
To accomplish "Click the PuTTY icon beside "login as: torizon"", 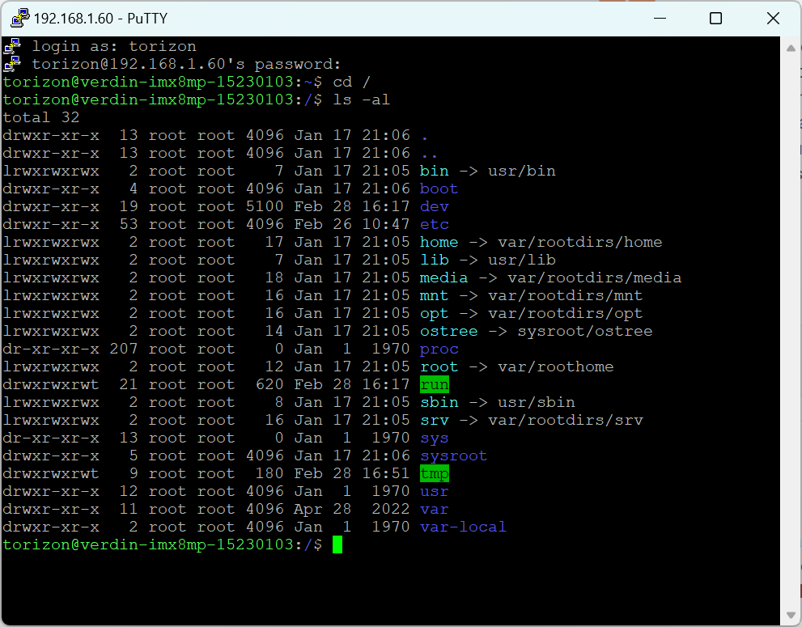I will (x=12, y=46).
